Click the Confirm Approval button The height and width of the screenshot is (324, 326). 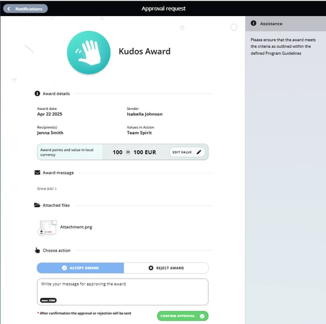pos(182,316)
